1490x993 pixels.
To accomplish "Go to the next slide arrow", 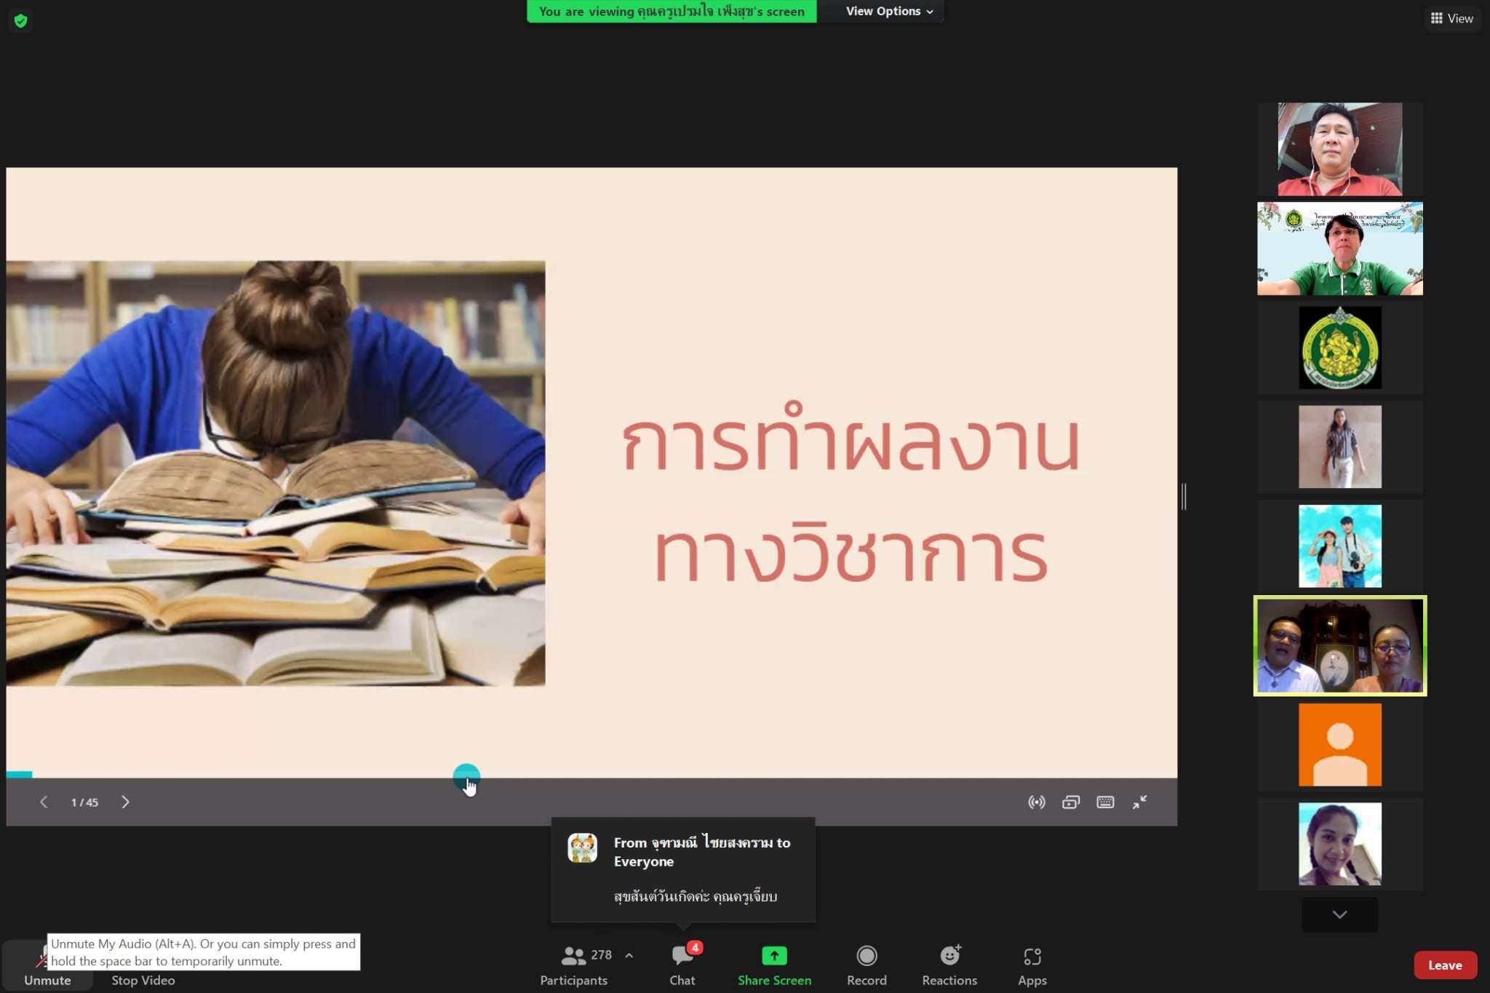I will click(x=125, y=802).
